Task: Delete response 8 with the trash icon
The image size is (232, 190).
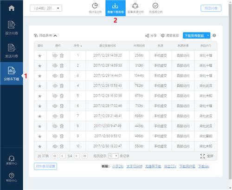Action: coord(62,126)
